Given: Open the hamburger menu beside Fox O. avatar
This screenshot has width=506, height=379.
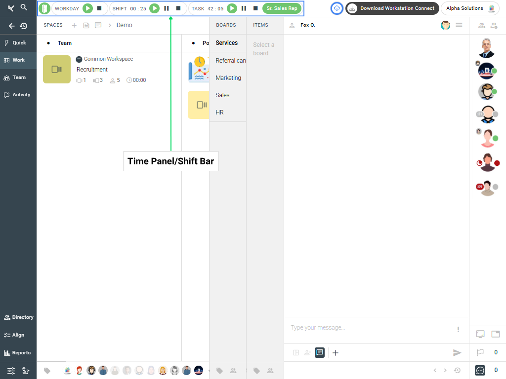Looking at the screenshot, I should pos(459,25).
